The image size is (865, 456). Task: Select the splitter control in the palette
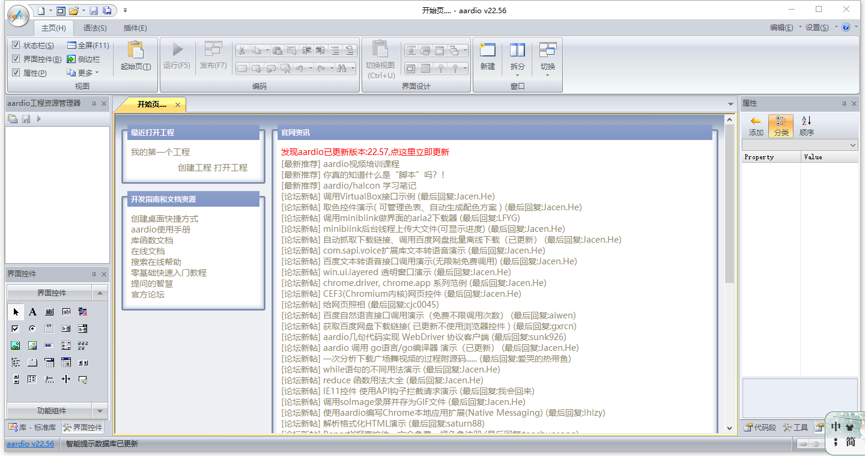click(66, 379)
